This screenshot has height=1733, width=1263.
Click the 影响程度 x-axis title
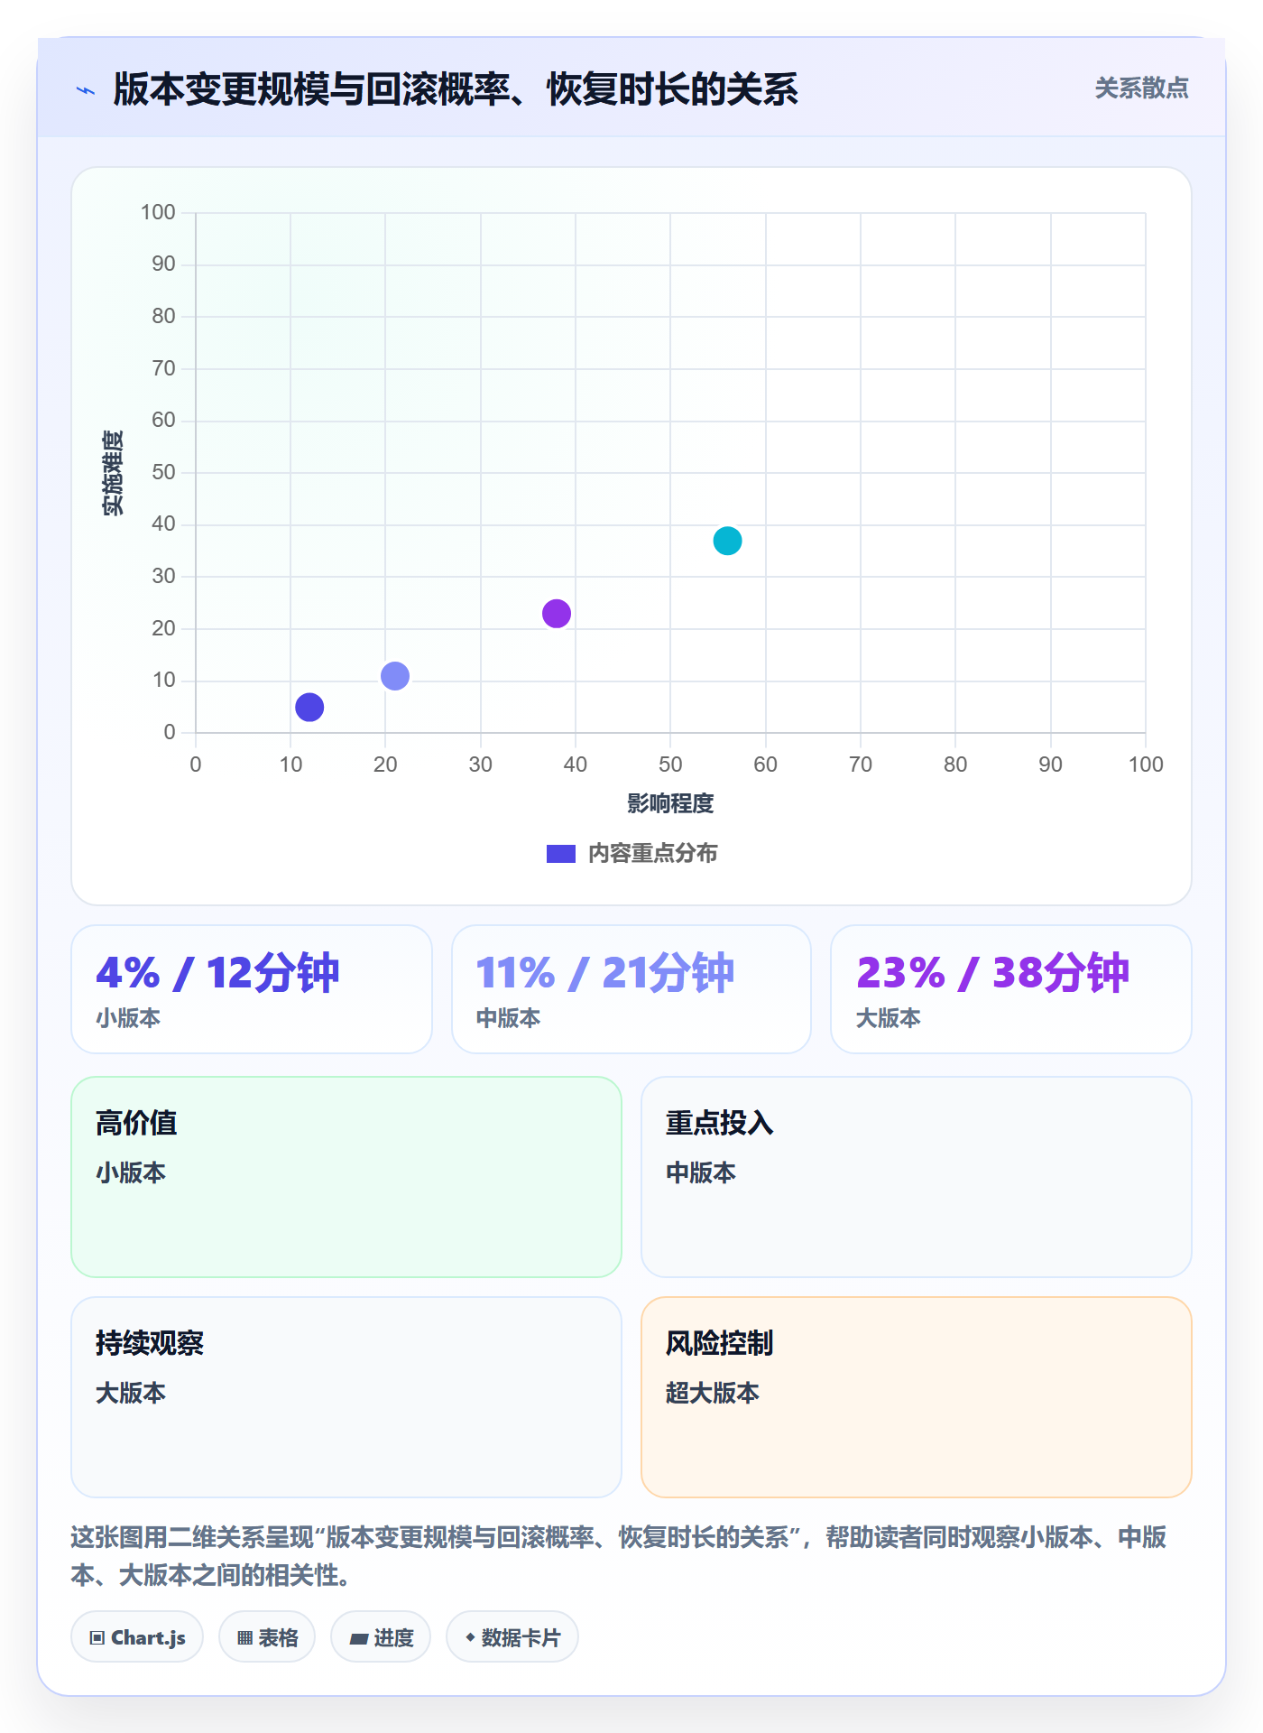click(x=670, y=803)
